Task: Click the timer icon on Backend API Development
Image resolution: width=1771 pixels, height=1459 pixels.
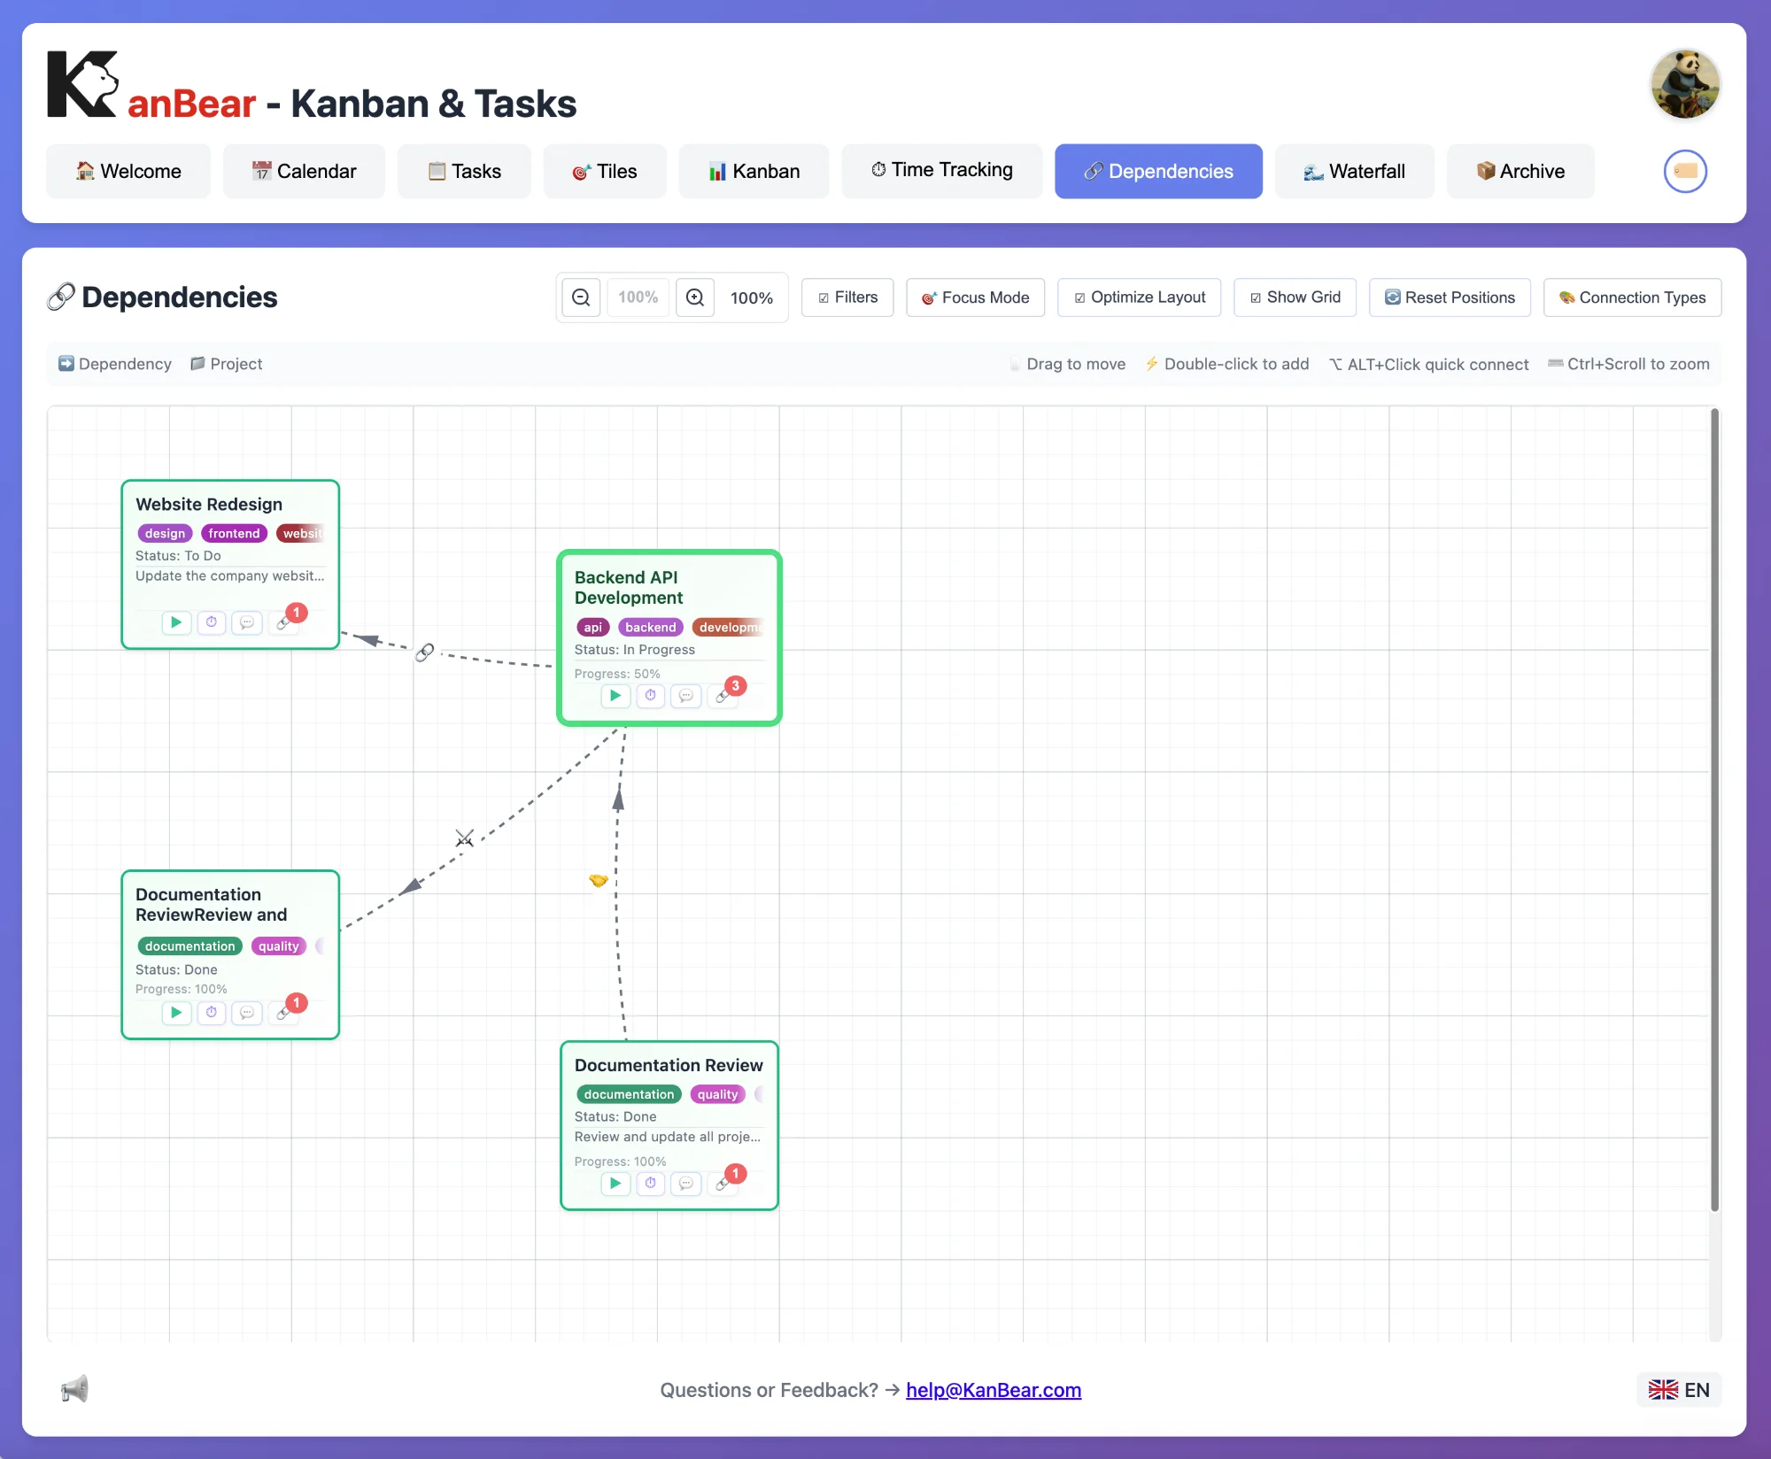Action: click(651, 696)
